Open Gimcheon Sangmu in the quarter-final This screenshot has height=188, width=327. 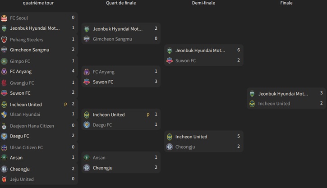tap(112, 39)
